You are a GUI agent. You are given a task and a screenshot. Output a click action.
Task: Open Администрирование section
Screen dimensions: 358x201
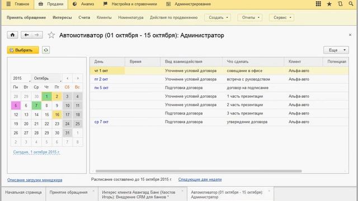189,4
